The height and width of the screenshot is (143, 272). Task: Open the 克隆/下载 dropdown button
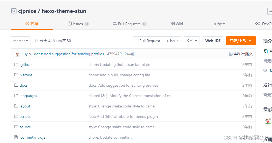[241, 41]
